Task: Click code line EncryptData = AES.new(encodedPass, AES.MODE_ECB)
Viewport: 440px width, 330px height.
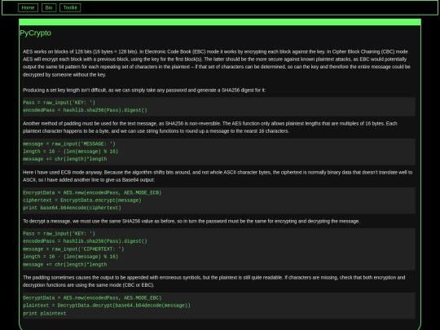Action: pos(92,193)
